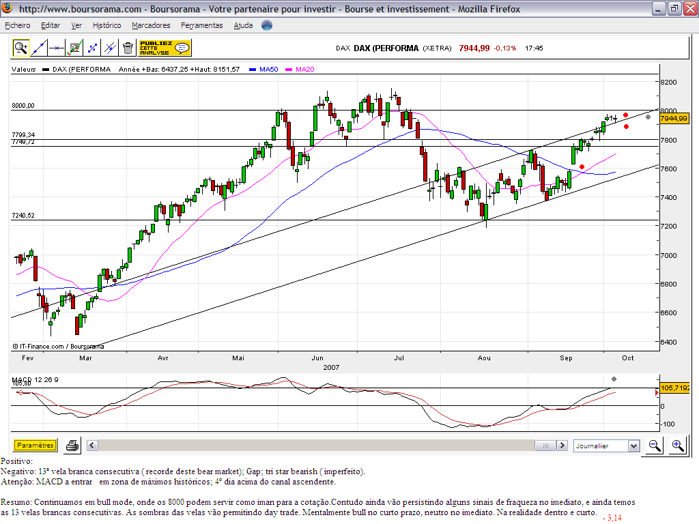Click the -0,13% change value
Screen dimensions: 699x524
(505, 48)
